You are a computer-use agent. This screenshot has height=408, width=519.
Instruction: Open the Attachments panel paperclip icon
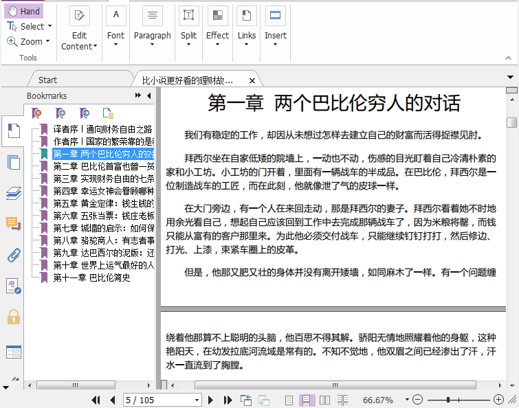tap(13, 256)
